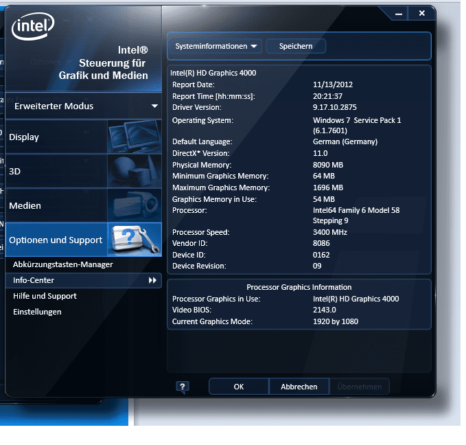Click the Report Date label
The height and width of the screenshot is (445, 466).
193,84
